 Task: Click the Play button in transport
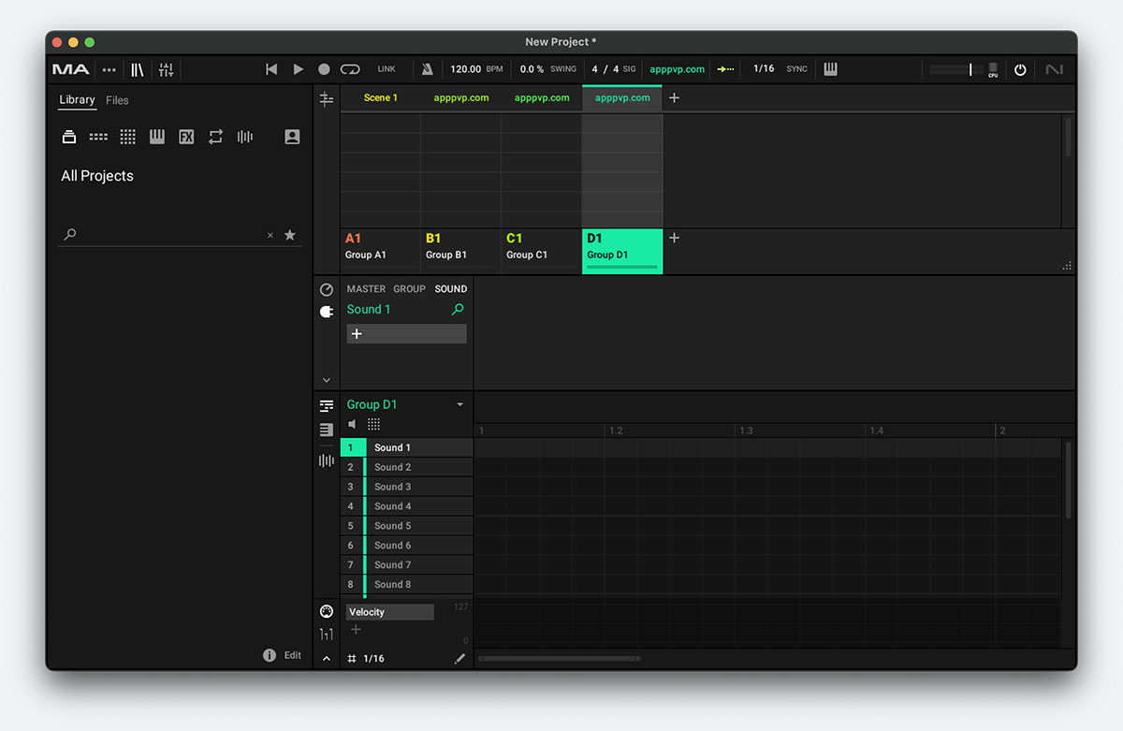point(299,69)
